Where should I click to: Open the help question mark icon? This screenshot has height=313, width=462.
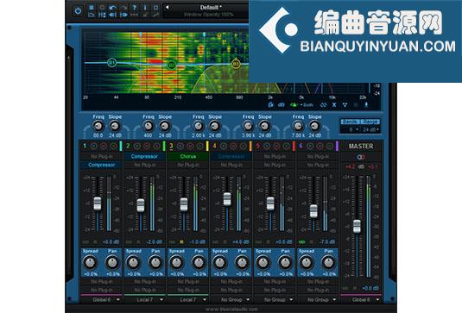point(135,8)
